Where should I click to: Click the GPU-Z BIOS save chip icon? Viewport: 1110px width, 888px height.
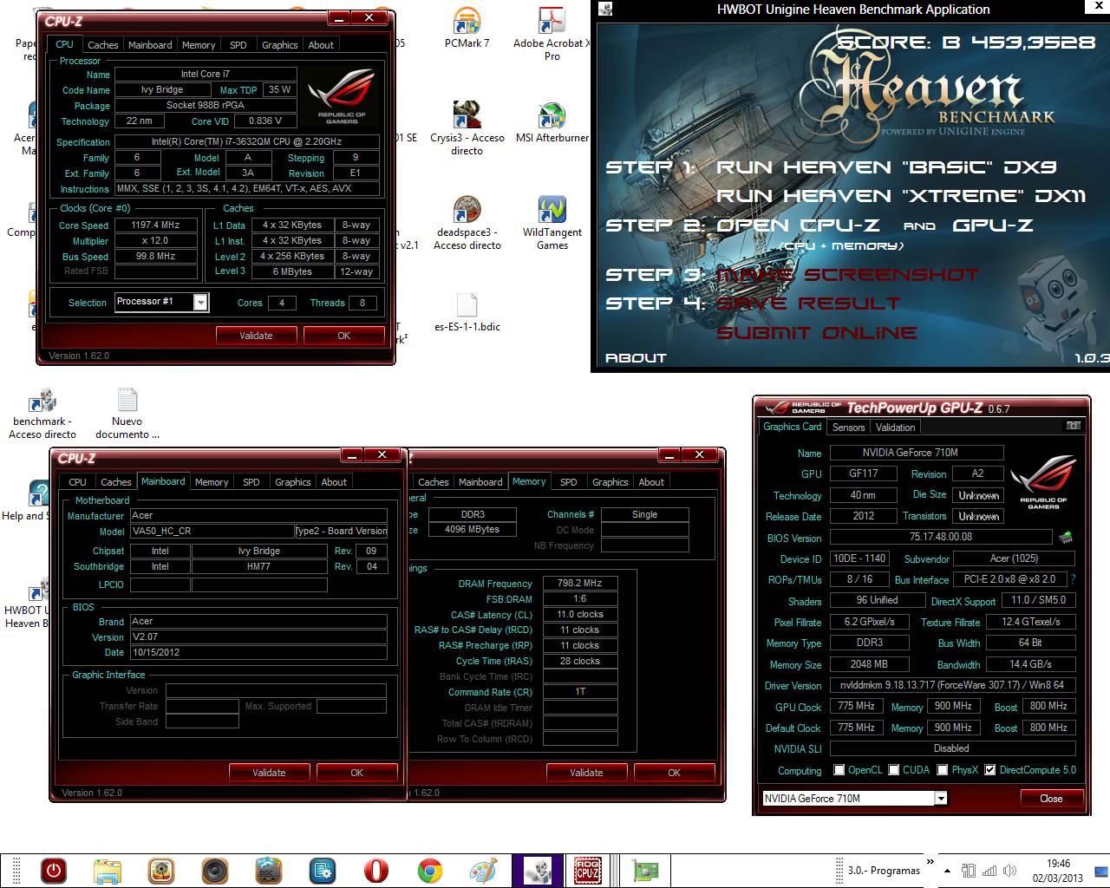click(1066, 538)
